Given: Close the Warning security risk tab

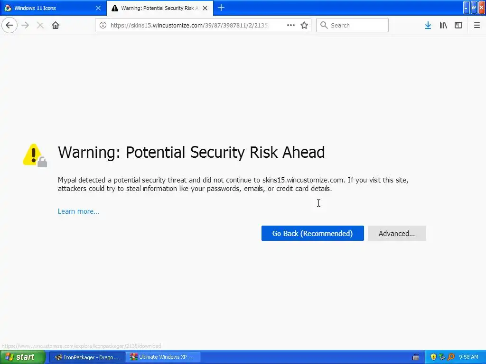Looking at the screenshot, I should point(205,8).
